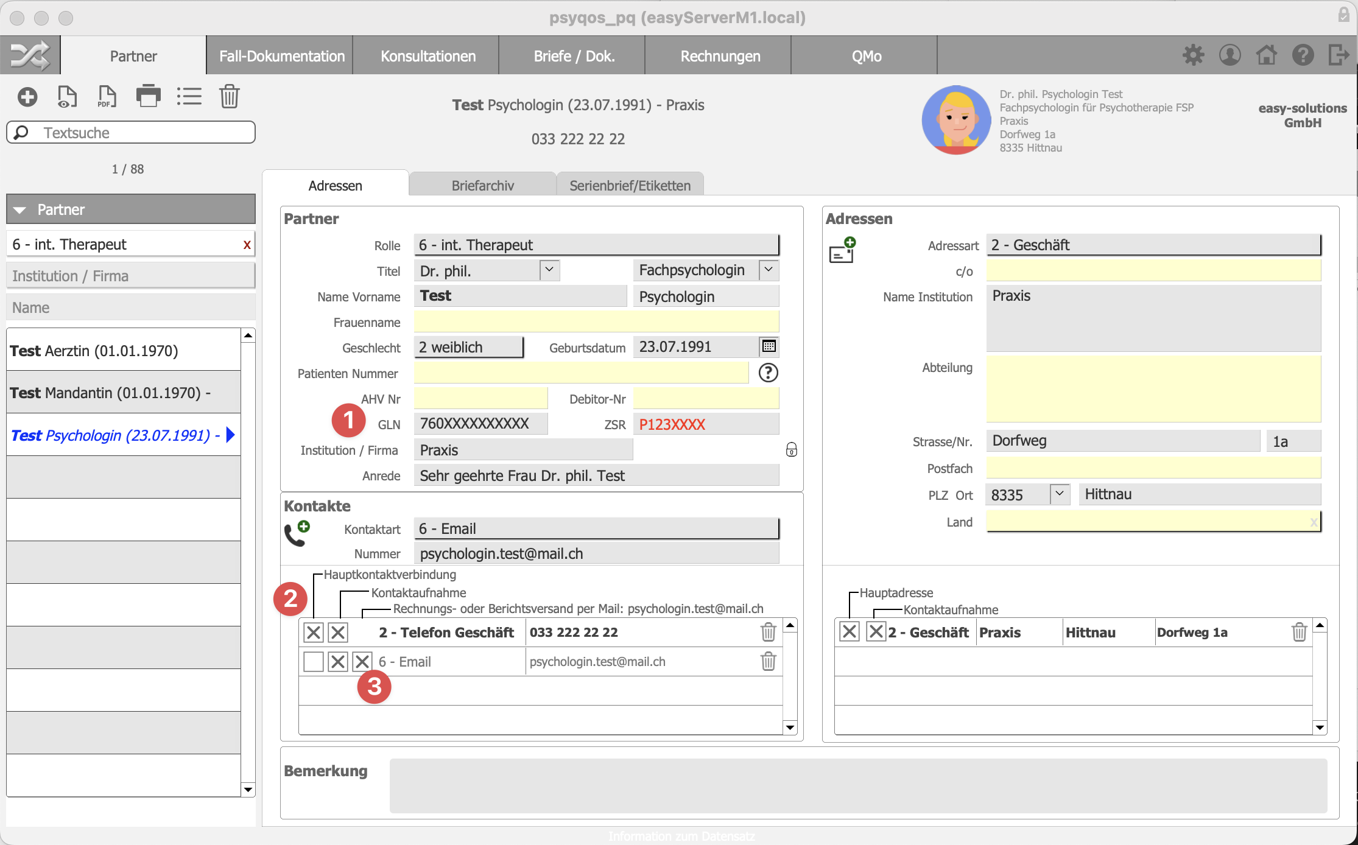Delete the Email contact row

769,661
